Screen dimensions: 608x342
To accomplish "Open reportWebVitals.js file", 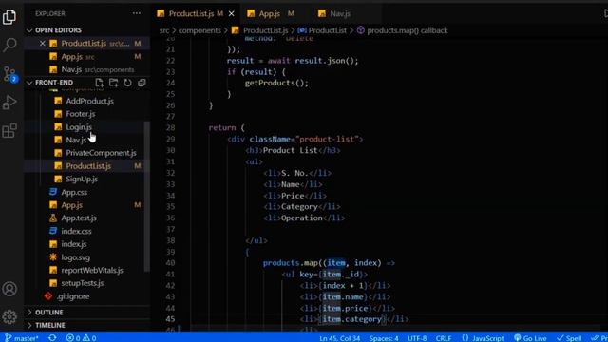I will [92, 270].
